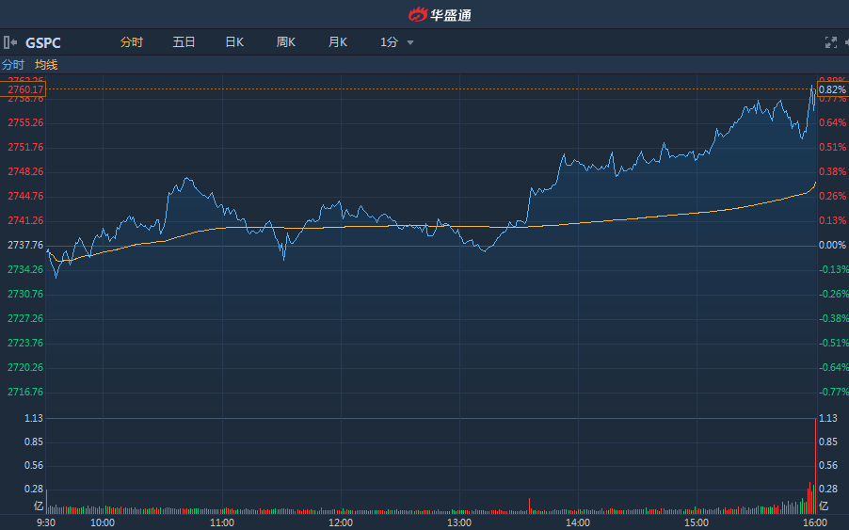Toggle the orange 均线 average line legend
Viewport: 849px width, 530px height.
46,65
